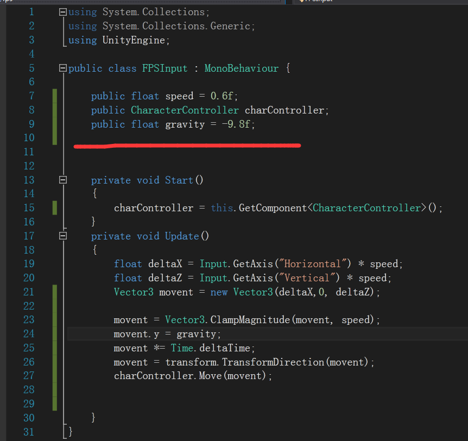Screen dimensions: 468x441
Task: Click UnityEngine in the using statement
Action: coord(134,40)
